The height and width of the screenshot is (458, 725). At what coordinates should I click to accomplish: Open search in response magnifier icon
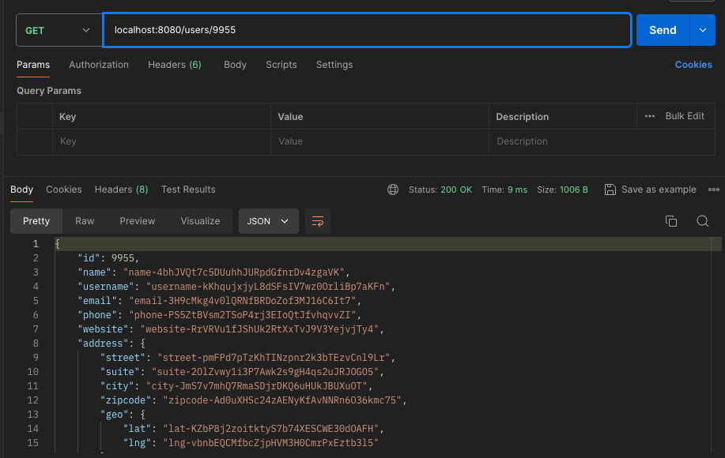coord(702,221)
